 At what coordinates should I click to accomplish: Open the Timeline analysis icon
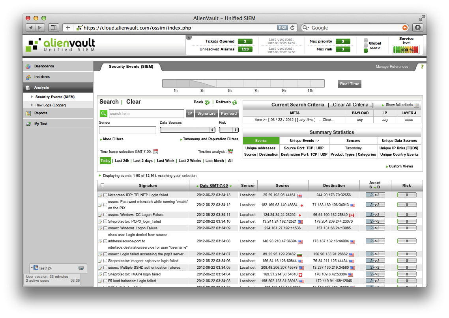coord(230,151)
